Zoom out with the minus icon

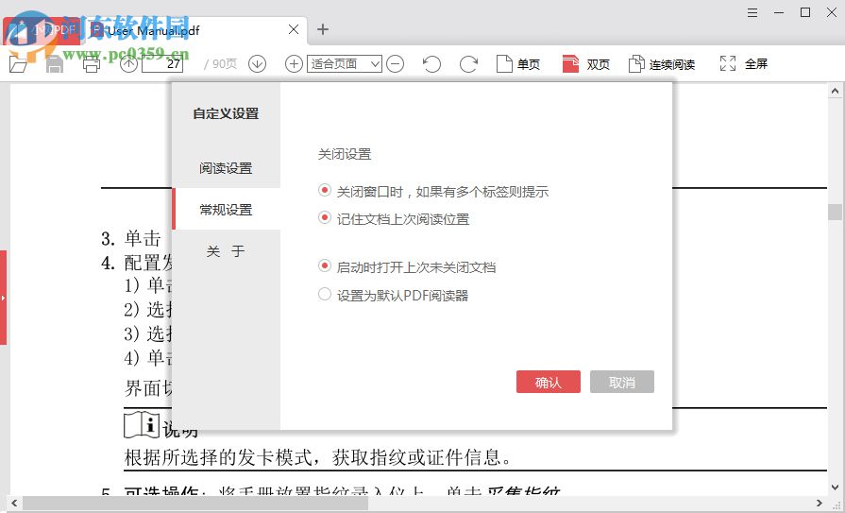pyautogui.click(x=395, y=63)
